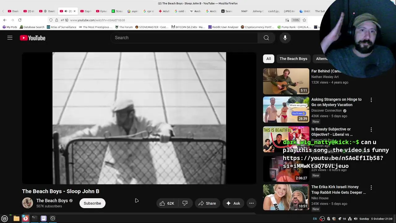Dislike the video with thumbs-down
Viewport: 396px width, 223px height.
(x=185, y=203)
